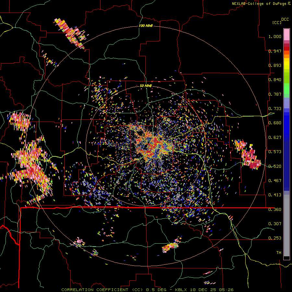Click the gray bottom segment of color bar
Image resolution: width=292 pixels, height=292 pixels.
coord(286,225)
